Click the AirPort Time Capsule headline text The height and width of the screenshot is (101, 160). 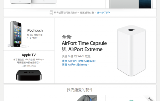(84, 43)
